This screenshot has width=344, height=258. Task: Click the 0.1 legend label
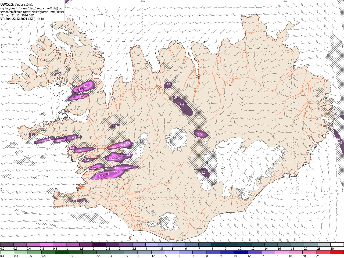tap(2, 256)
